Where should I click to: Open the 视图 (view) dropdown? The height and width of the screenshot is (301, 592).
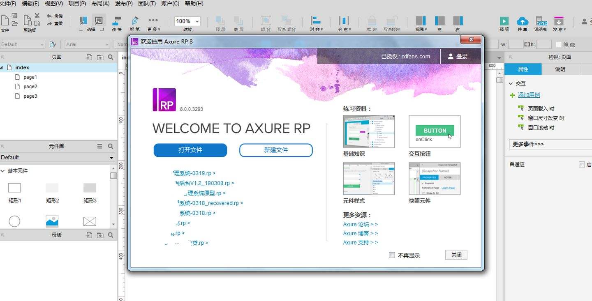pos(421,24)
